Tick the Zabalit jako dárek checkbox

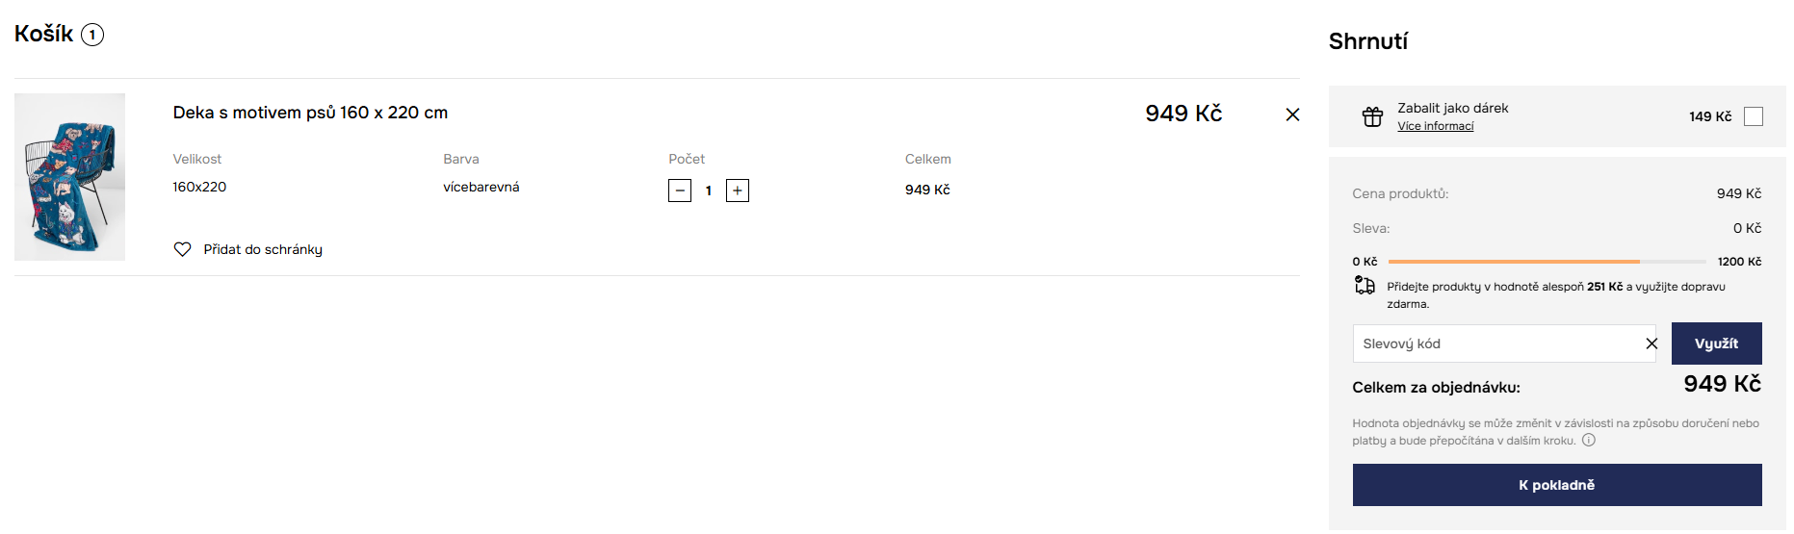coord(1754,116)
